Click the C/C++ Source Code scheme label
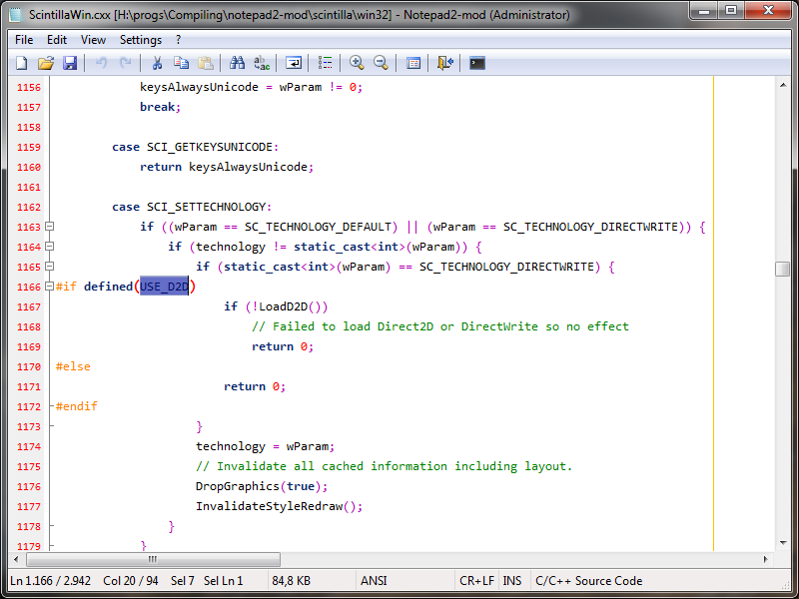Screen dimensions: 799x599 coord(588,581)
